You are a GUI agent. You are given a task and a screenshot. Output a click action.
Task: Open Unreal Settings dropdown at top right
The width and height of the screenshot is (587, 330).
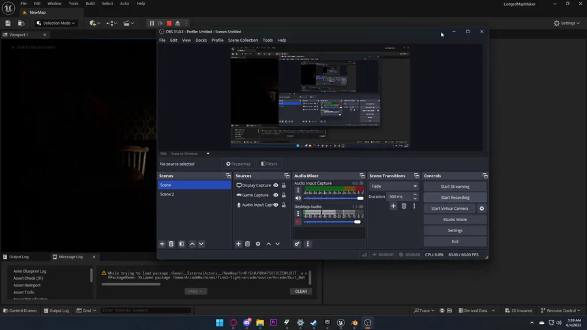[x=566, y=23]
